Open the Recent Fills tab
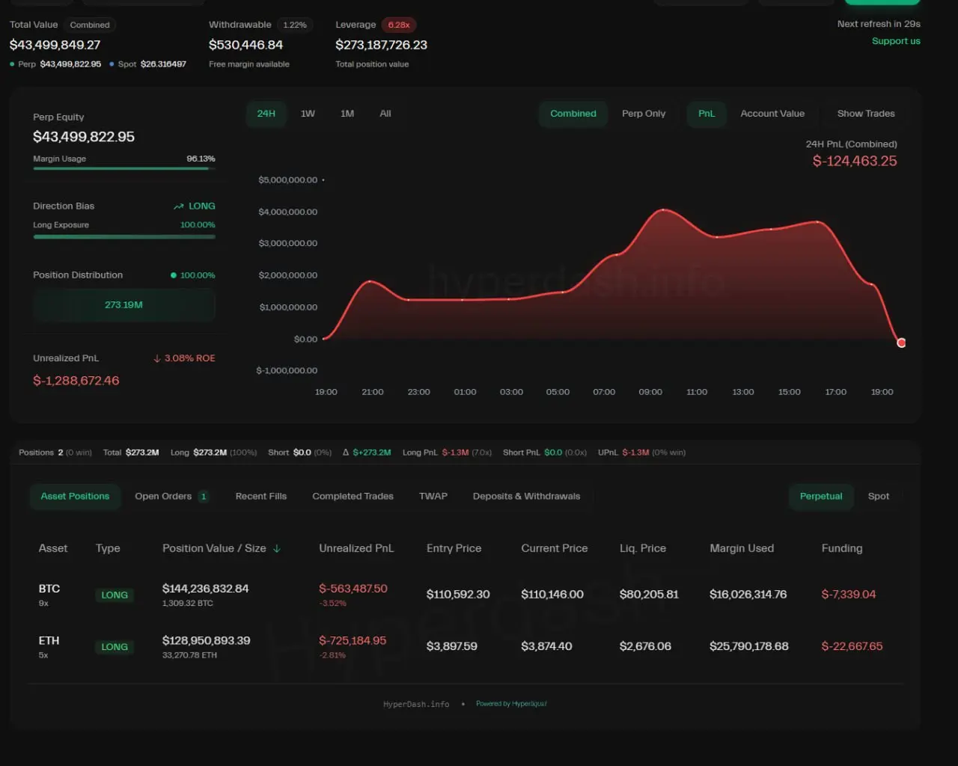 tap(260, 496)
